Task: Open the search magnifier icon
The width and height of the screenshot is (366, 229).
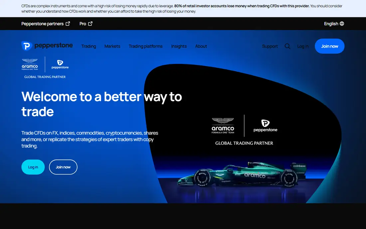Action: point(287,46)
